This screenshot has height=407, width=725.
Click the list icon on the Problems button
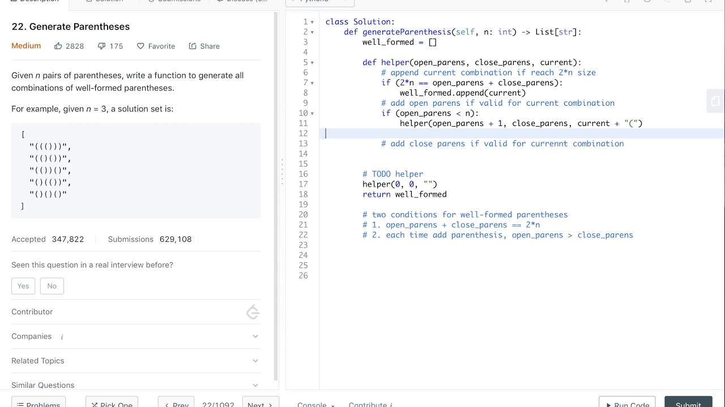[x=20, y=405]
